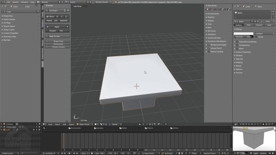Mirror along the X axis
This screenshot has height=155, width=276.
[57, 16]
